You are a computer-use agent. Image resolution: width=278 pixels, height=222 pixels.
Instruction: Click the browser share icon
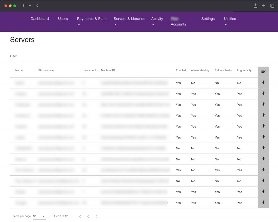pyautogui.click(x=255, y=6)
